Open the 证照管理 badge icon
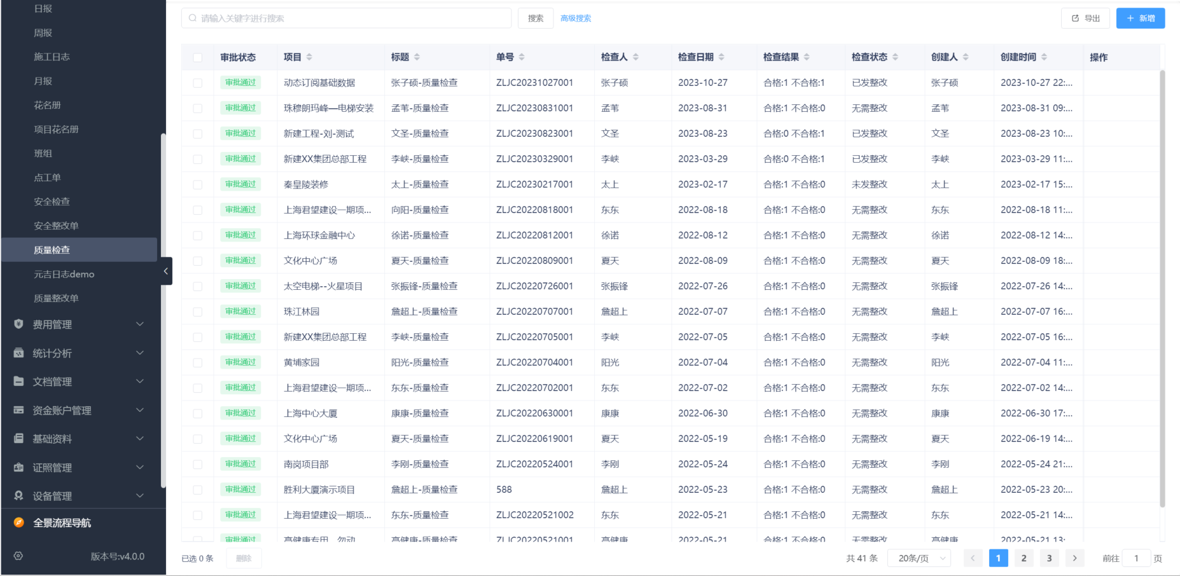 click(x=18, y=467)
